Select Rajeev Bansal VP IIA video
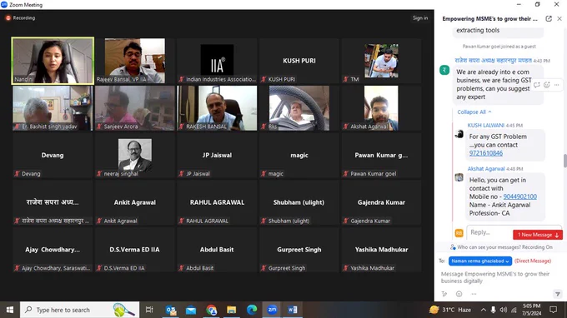This screenshot has height=318, width=567. click(x=134, y=61)
